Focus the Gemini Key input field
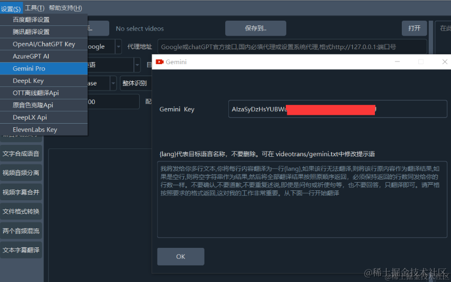The height and width of the screenshot is (282, 451). 338,109
